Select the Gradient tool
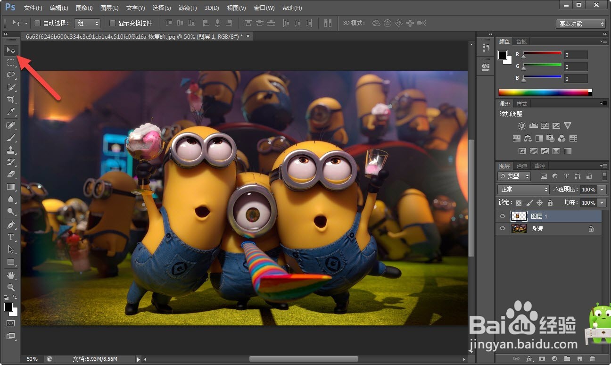This screenshot has height=365, width=611. 11,187
